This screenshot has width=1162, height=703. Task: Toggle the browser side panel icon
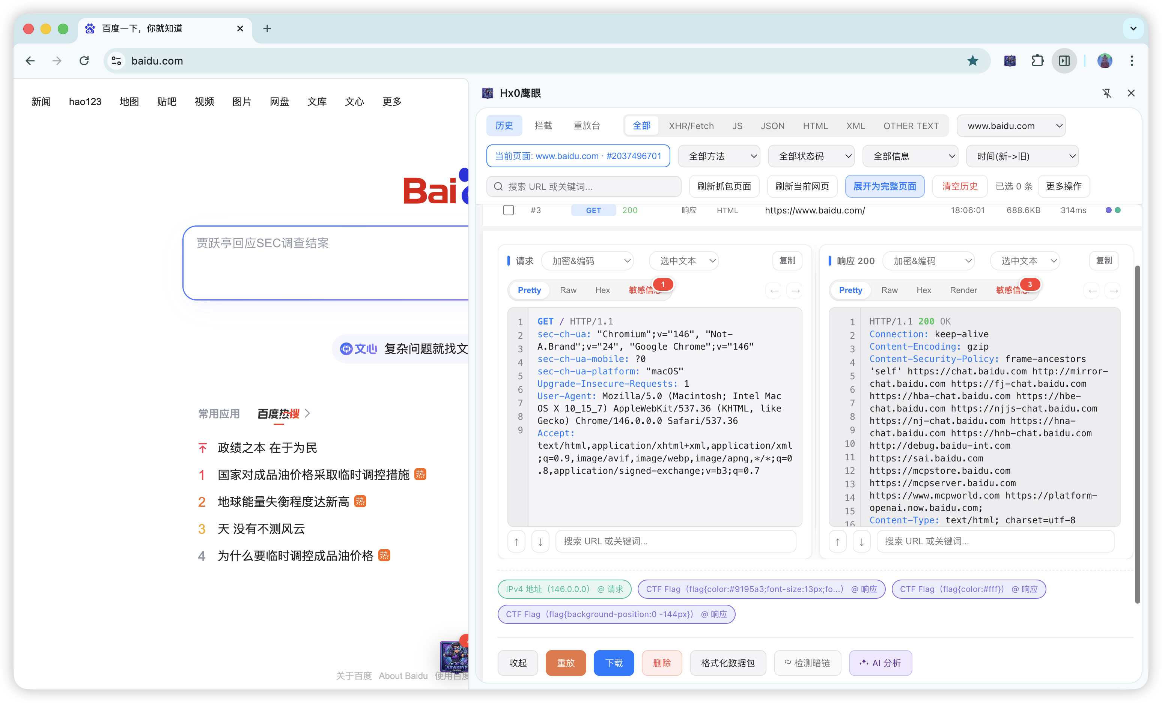coord(1064,61)
